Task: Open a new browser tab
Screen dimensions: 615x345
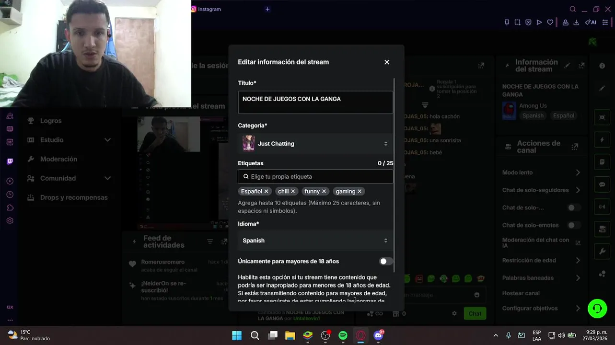Action: click(267, 9)
